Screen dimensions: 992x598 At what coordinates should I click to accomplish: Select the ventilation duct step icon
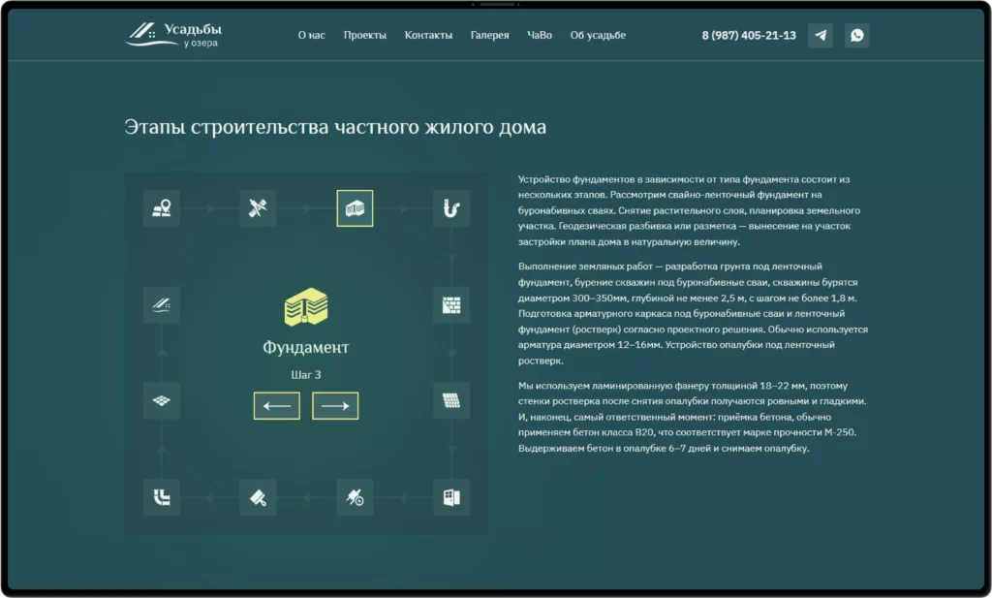point(162,497)
